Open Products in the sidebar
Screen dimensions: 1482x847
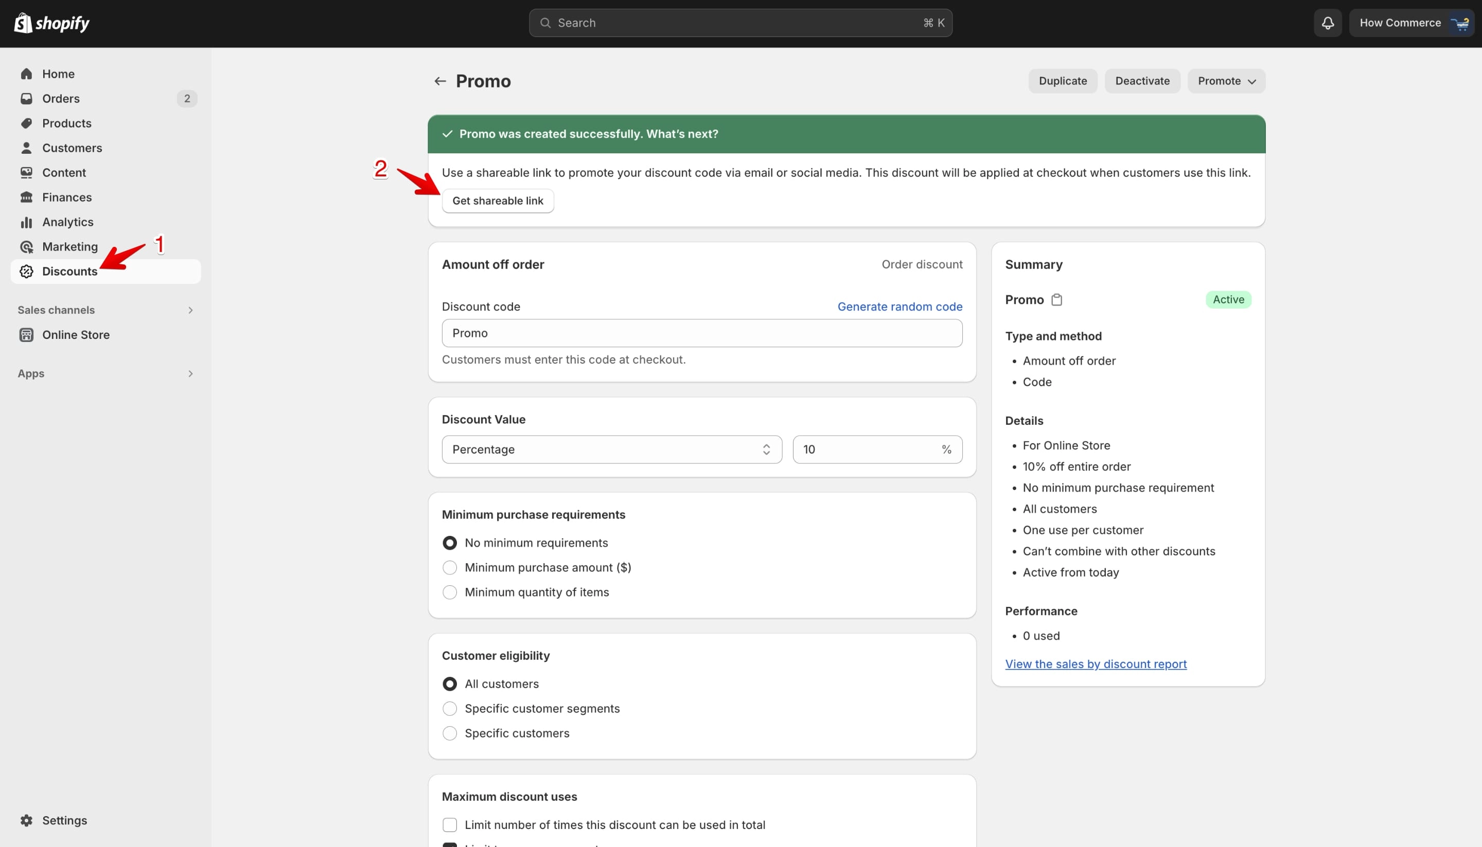pyautogui.click(x=105, y=123)
